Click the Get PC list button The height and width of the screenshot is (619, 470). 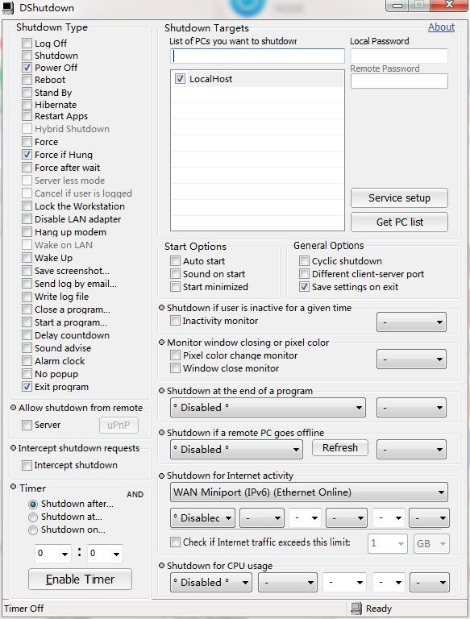399,222
